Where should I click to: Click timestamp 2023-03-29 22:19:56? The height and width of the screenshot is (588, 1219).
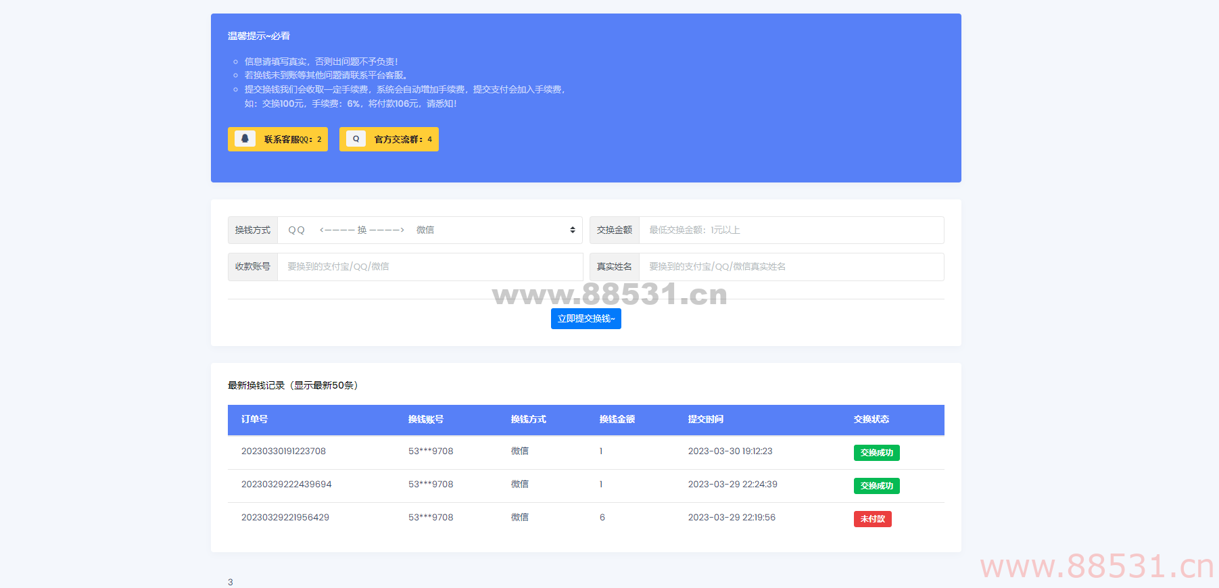point(732,517)
